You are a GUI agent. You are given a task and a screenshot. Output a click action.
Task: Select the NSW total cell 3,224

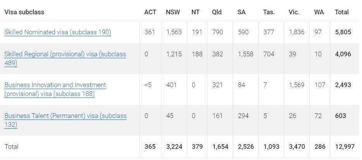click(x=174, y=147)
